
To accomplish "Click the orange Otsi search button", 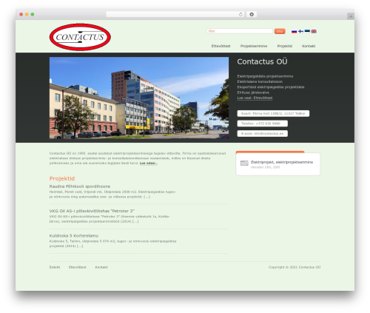I will [x=280, y=31].
